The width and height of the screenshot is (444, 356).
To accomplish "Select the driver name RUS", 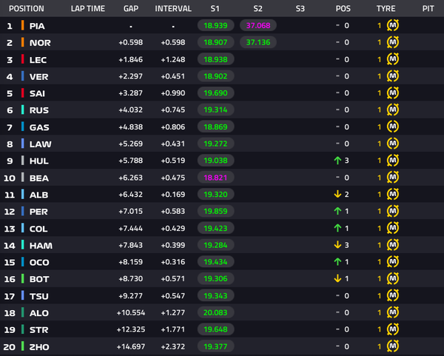I will [39, 110].
